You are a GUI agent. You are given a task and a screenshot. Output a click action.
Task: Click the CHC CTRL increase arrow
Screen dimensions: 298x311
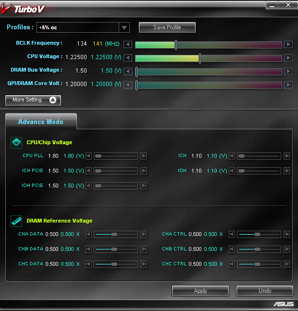click(x=286, y=264)
